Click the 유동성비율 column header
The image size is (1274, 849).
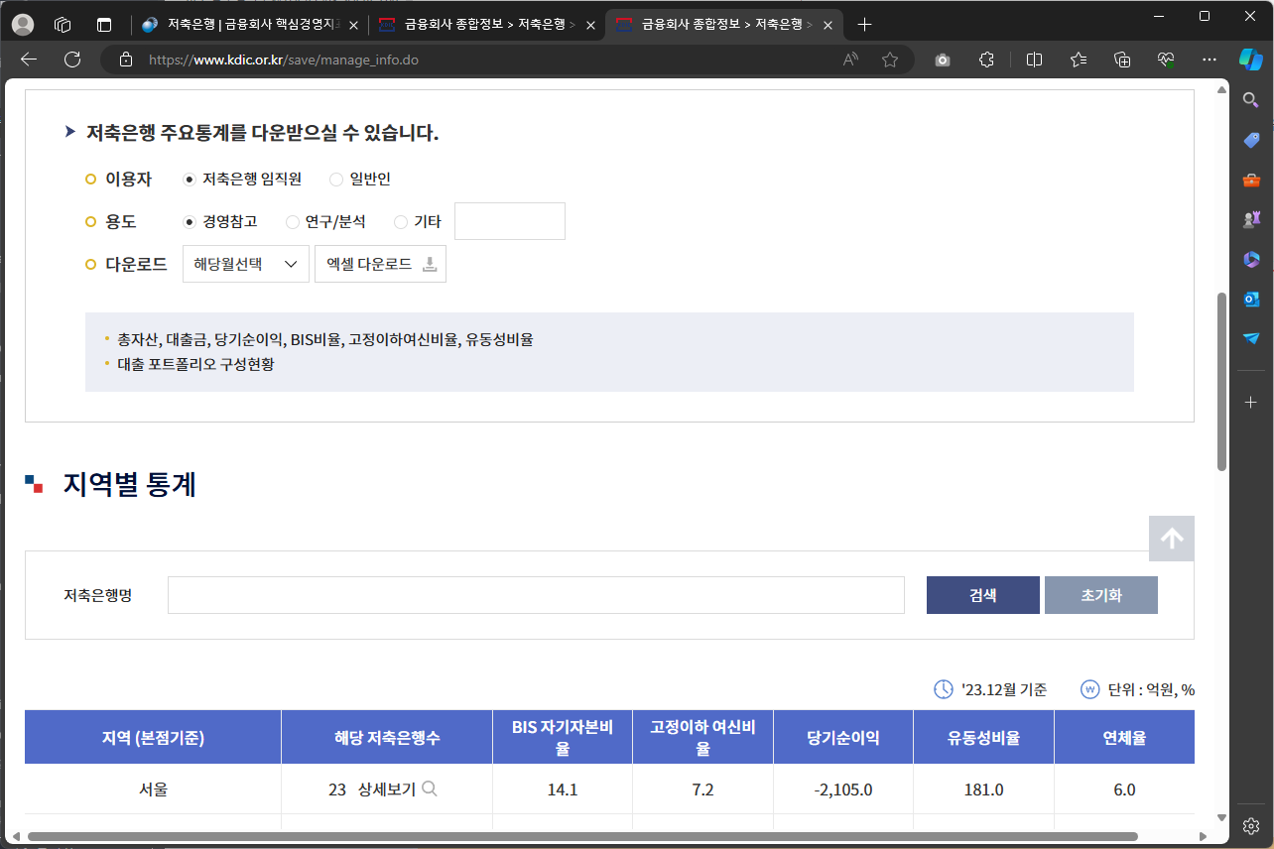[983, 737]
